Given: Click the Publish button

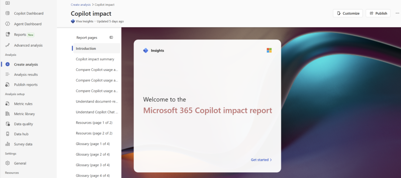Looking at the screenshot, I should coord(378,13).
